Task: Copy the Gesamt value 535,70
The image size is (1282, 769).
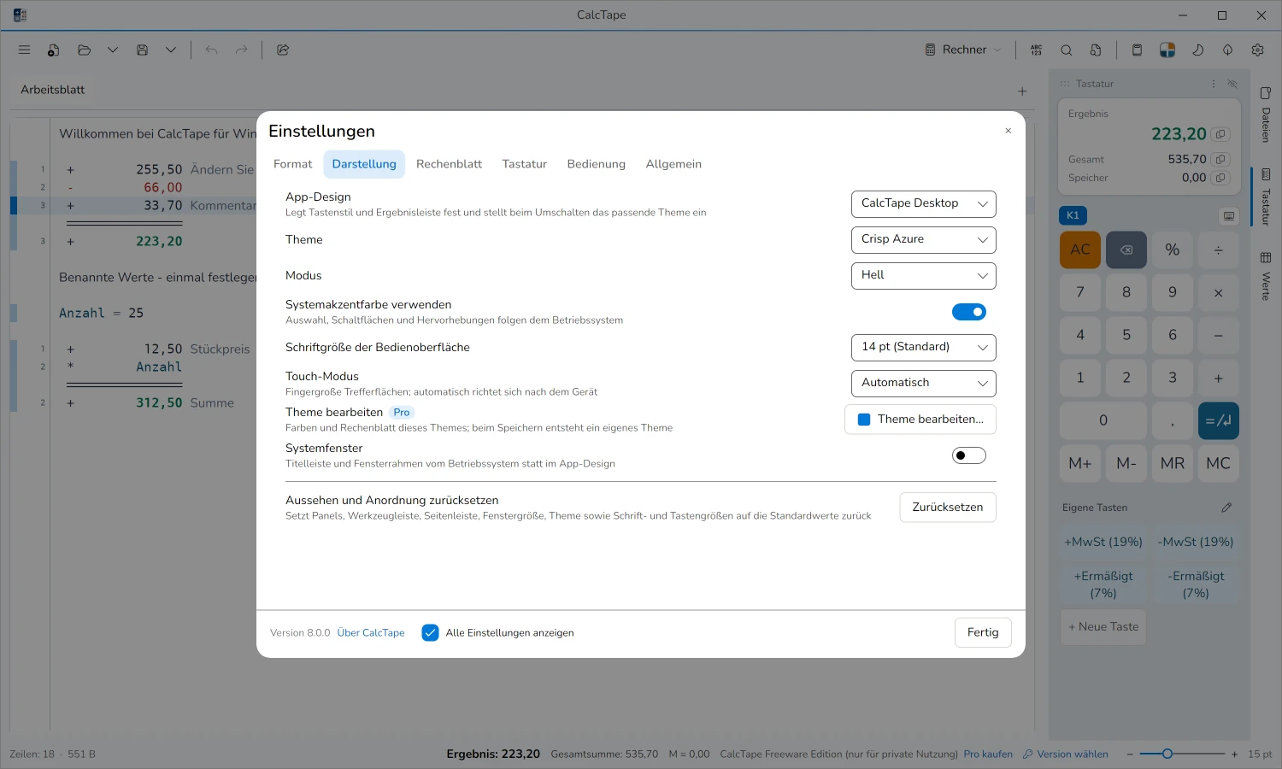Action: point(1221,159)
